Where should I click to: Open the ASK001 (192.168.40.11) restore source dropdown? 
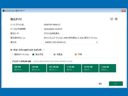pos(71,42)
